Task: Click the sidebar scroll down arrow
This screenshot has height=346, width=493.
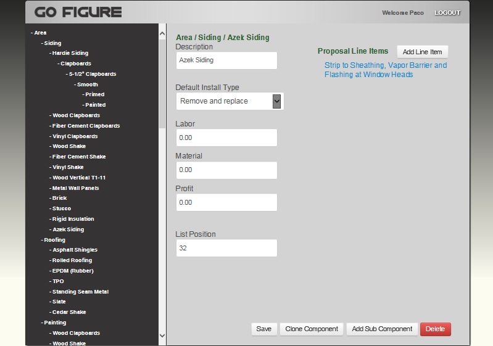Action: pos(162,336)
